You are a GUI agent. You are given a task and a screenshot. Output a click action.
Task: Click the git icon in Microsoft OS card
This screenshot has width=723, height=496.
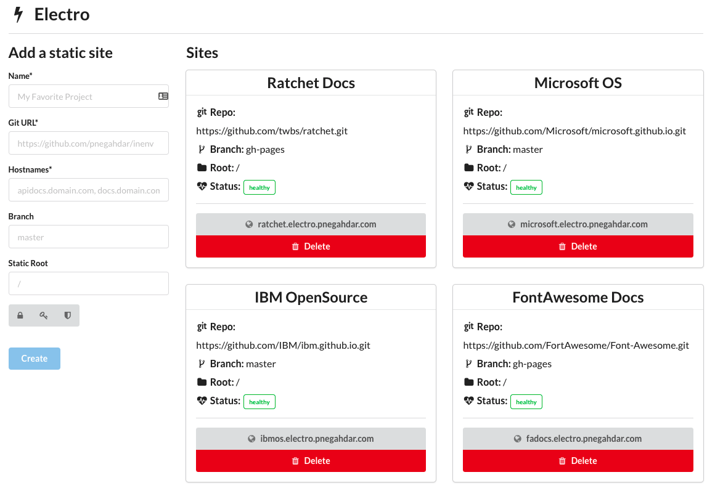coord(468,112)
